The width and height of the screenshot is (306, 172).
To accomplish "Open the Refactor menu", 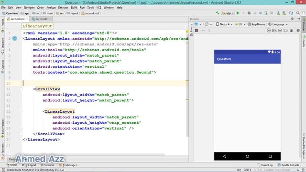I will click(x=63, y=8).
